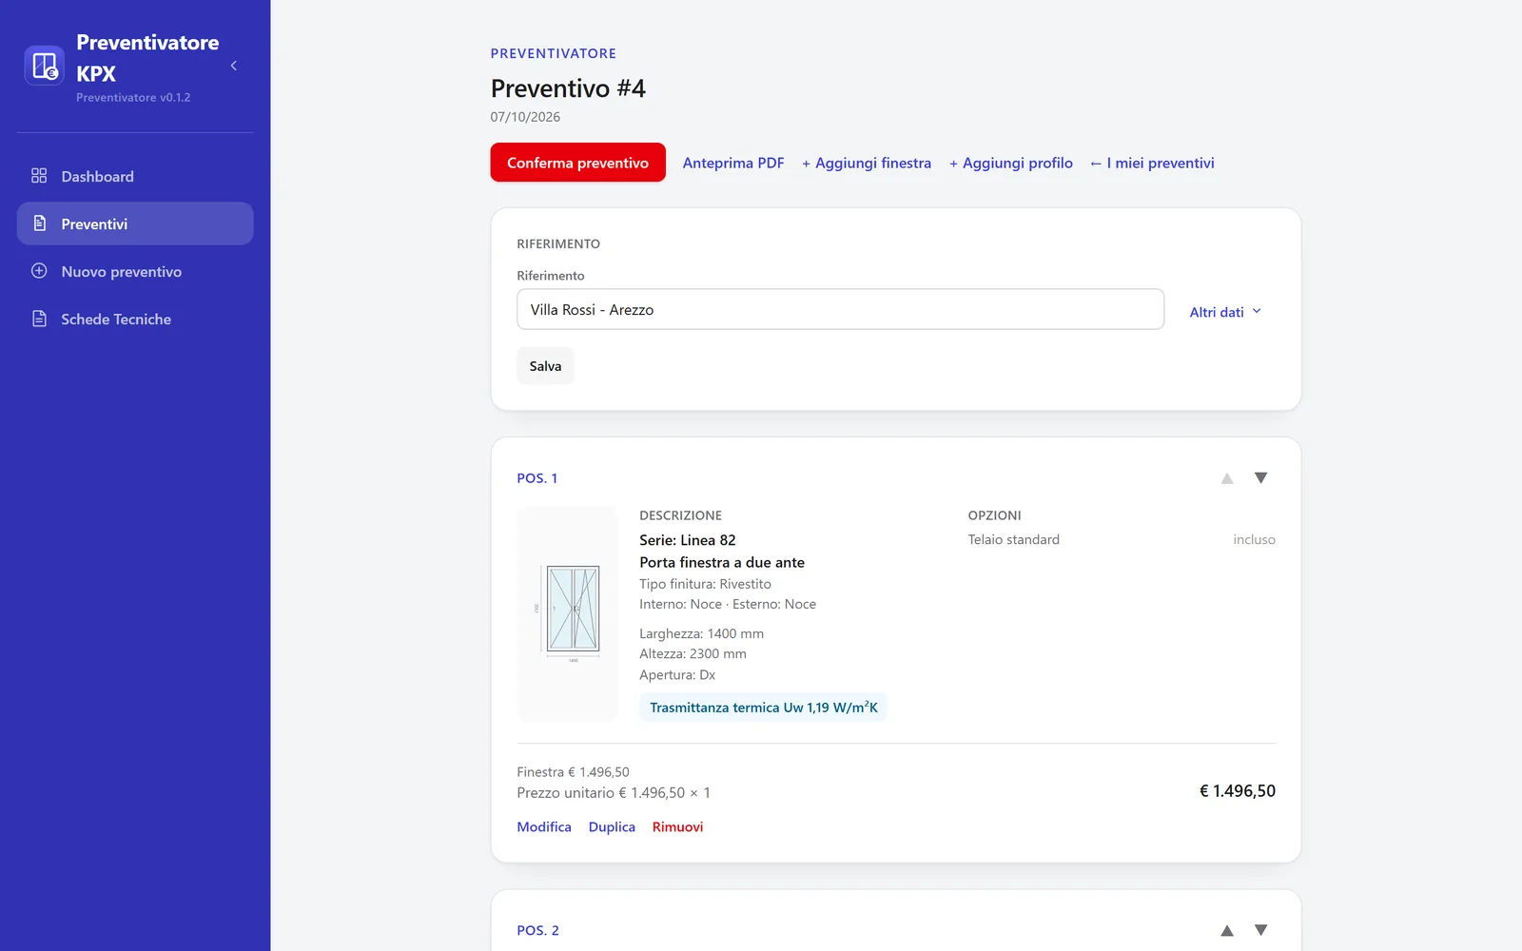This screenshot has height=951, width=1522.
Task: Move Pos. 2 down with the arrow
Action: pyautogui.click(x=1260, y=930)
